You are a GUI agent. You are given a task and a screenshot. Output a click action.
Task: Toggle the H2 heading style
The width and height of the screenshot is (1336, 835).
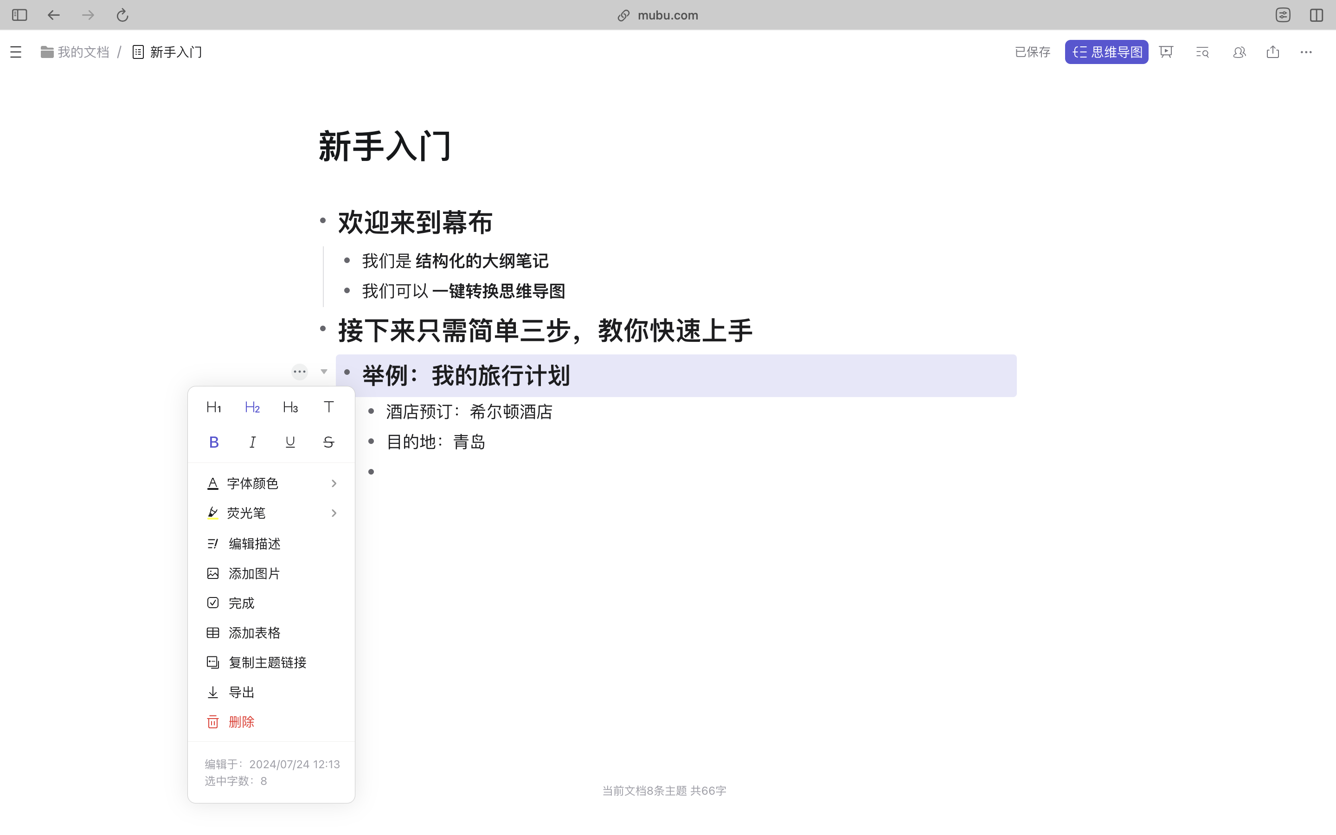tap(252, 408)
